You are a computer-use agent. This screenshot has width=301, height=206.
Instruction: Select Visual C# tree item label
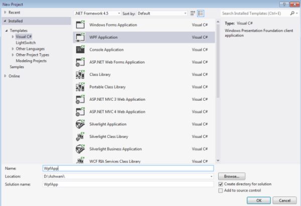pyautogui.click(x=24, y=37)
